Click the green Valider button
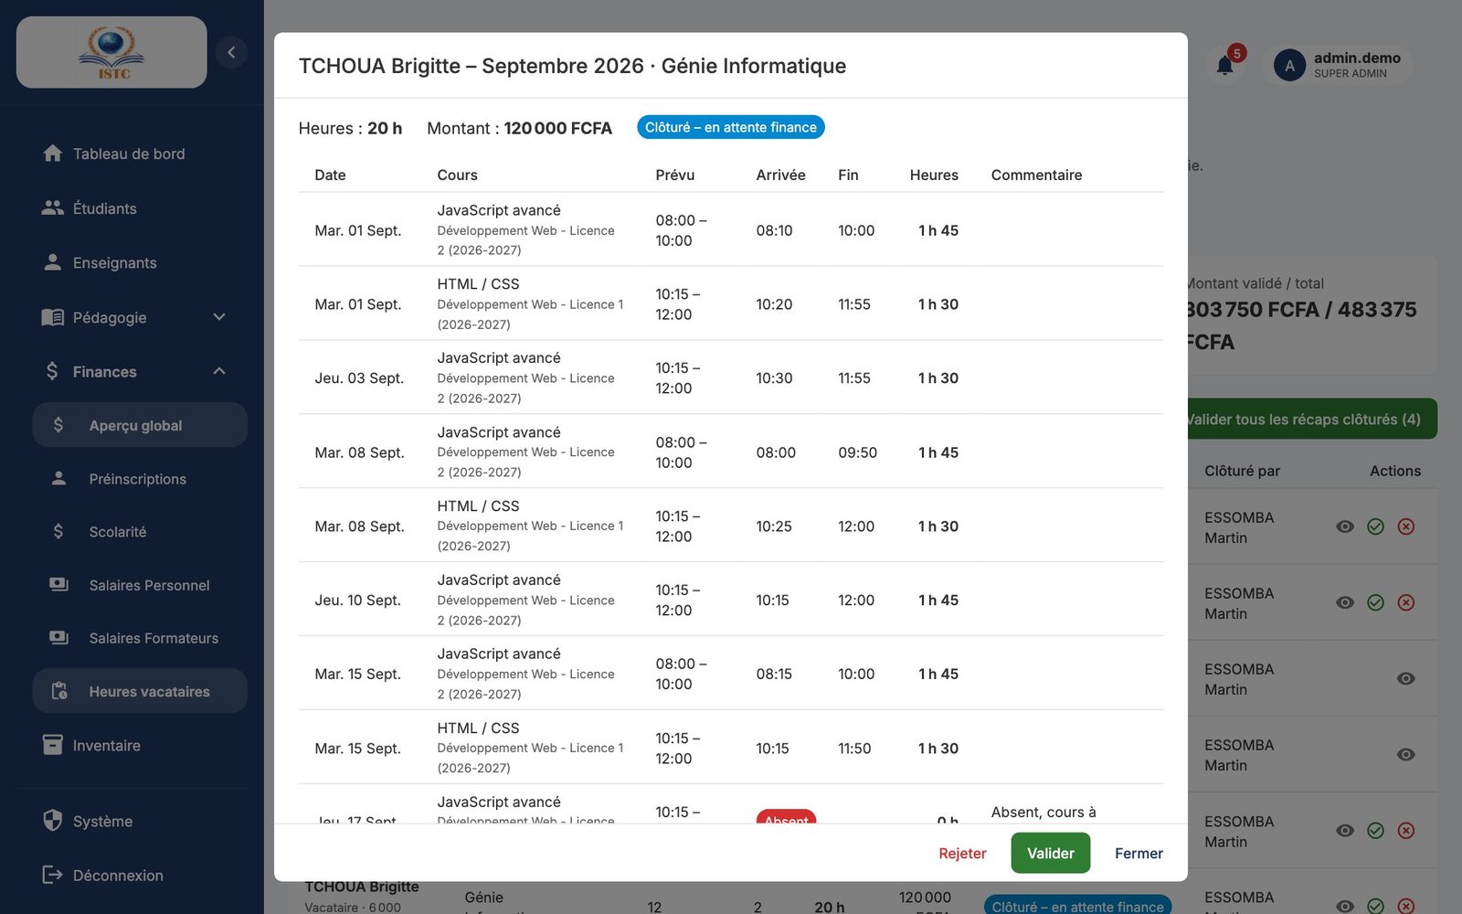Screen dimensions: 1462x914 coord(1050,853)
